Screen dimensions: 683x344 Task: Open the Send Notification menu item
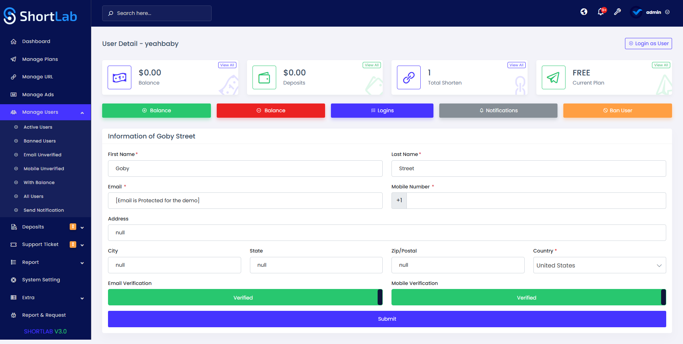click(43, 210)
